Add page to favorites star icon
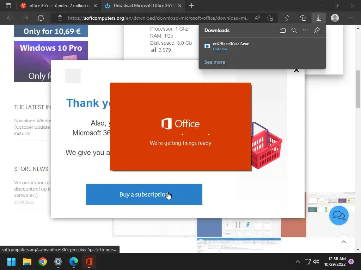The height and width of the screenshot is (270, 361). 270,18
